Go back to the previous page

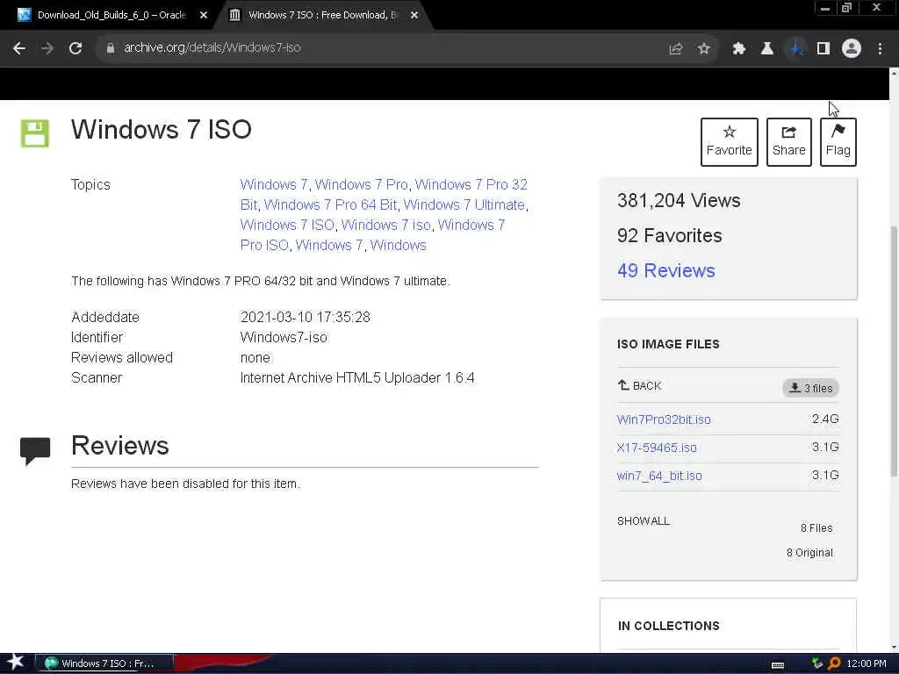click(19, 48)
